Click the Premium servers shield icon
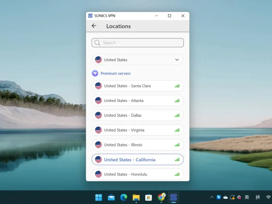The image size is (272, 204). pyautogui.click(x=95, y=73)
